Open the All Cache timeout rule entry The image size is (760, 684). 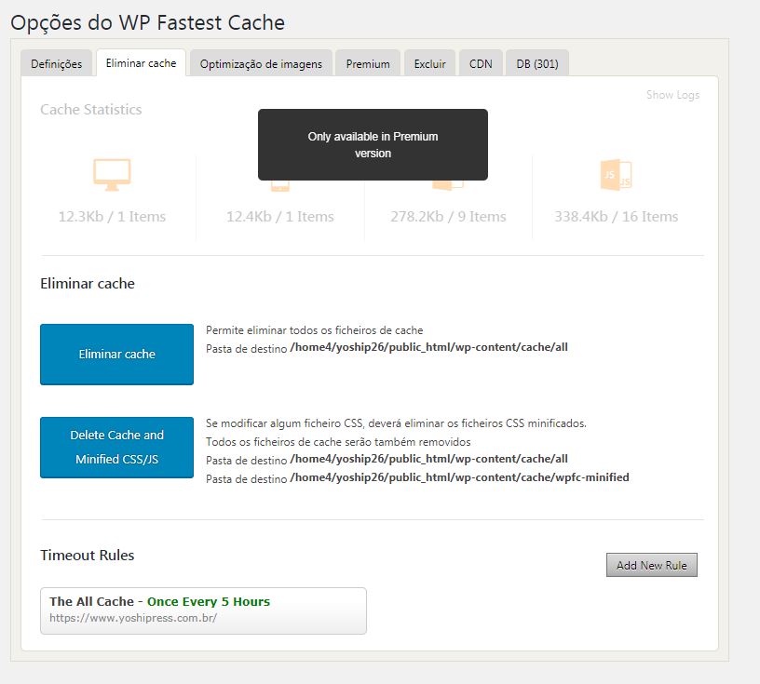coord(203,610)
